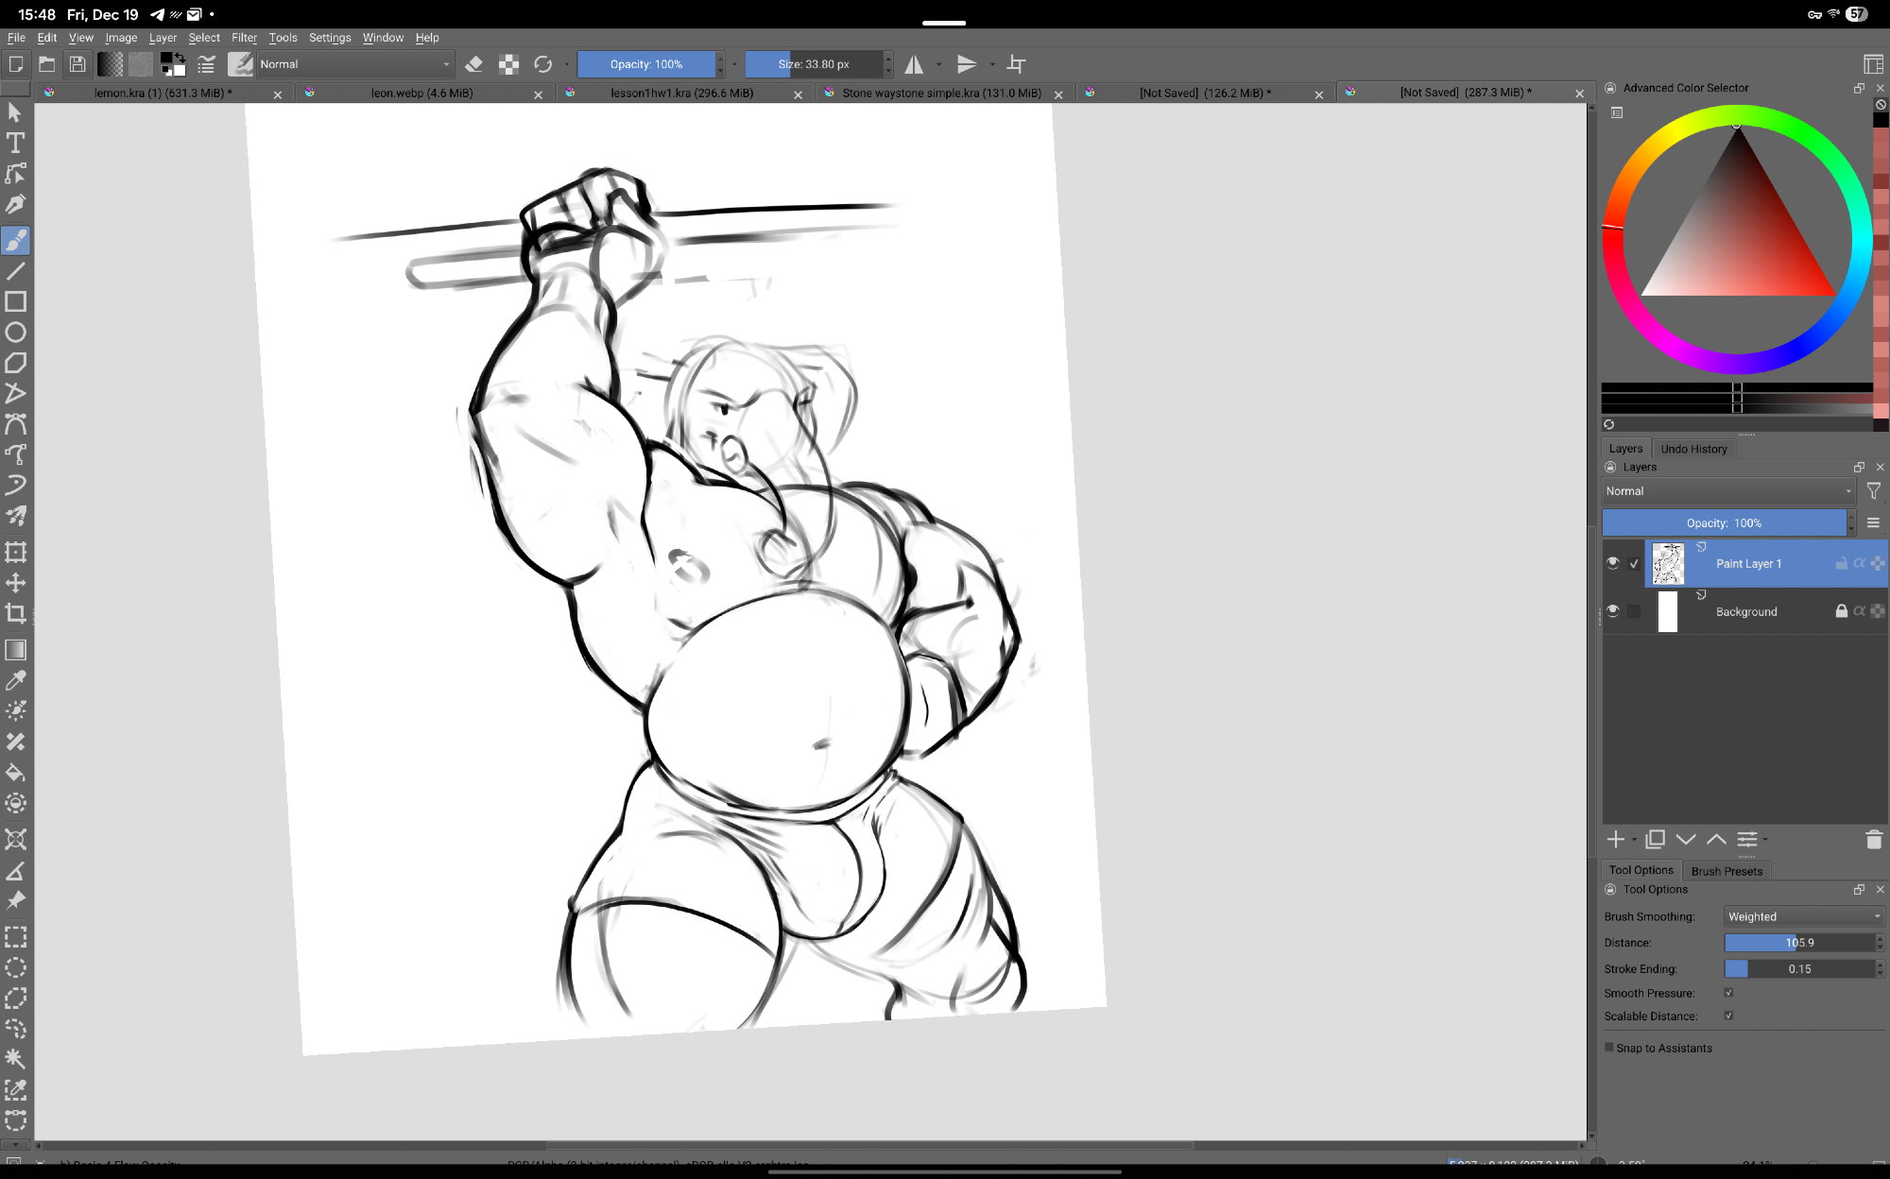
Task: Pick the Fill bucket tool
Action: [x=15, y=773]
